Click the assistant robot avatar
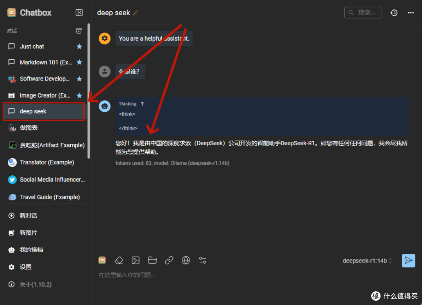This screenshot has width=422, height=305. click(x=105, y=106)
